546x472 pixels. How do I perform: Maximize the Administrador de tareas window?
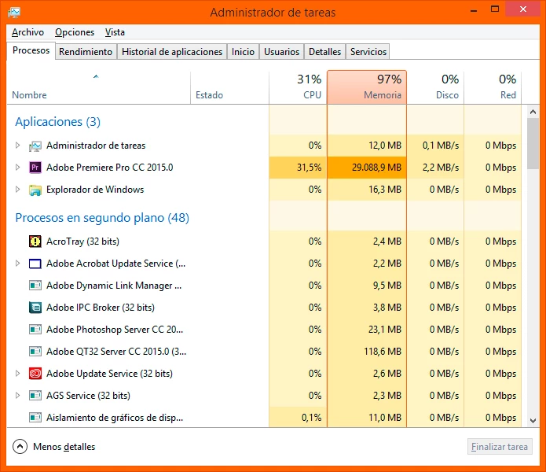(495, 9)
